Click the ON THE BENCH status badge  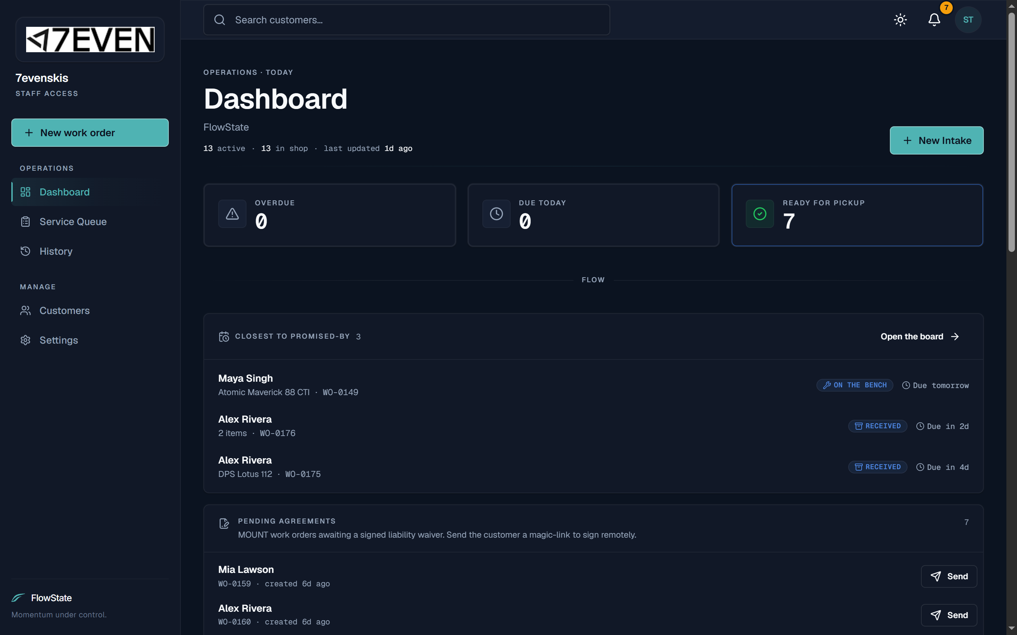click(x=854, y=385)
